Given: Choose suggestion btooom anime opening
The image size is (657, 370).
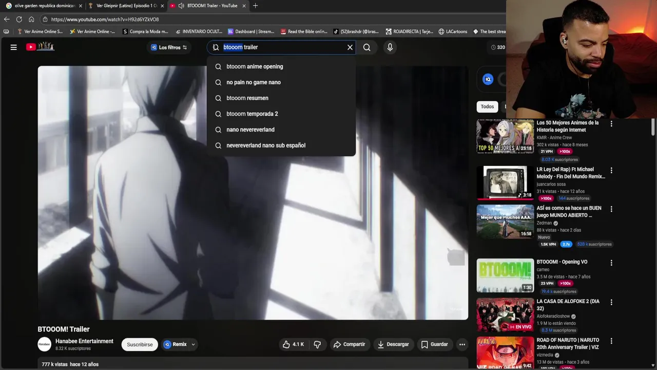Looking at the screenshot, I should coord(281,66).
